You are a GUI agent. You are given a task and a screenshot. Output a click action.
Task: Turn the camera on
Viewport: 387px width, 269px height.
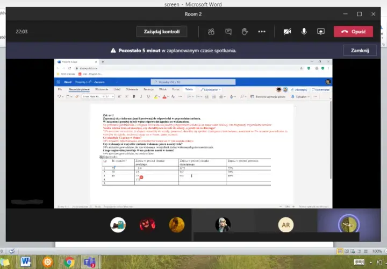287,32
